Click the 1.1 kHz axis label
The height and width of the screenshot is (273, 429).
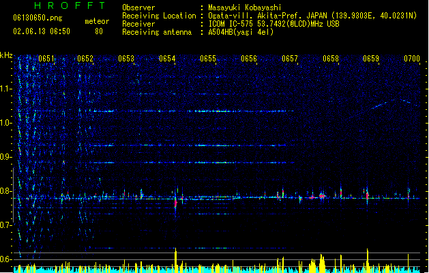coord(6,89)
